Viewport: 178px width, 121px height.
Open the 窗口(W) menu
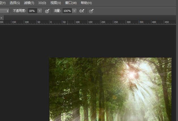coord(71,3)
